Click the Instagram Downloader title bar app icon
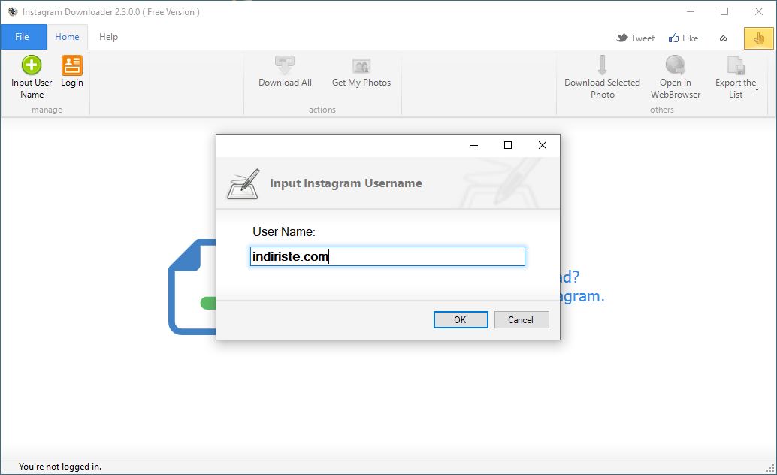The height and width of the screenshot is (475, 777). point(12,11)
